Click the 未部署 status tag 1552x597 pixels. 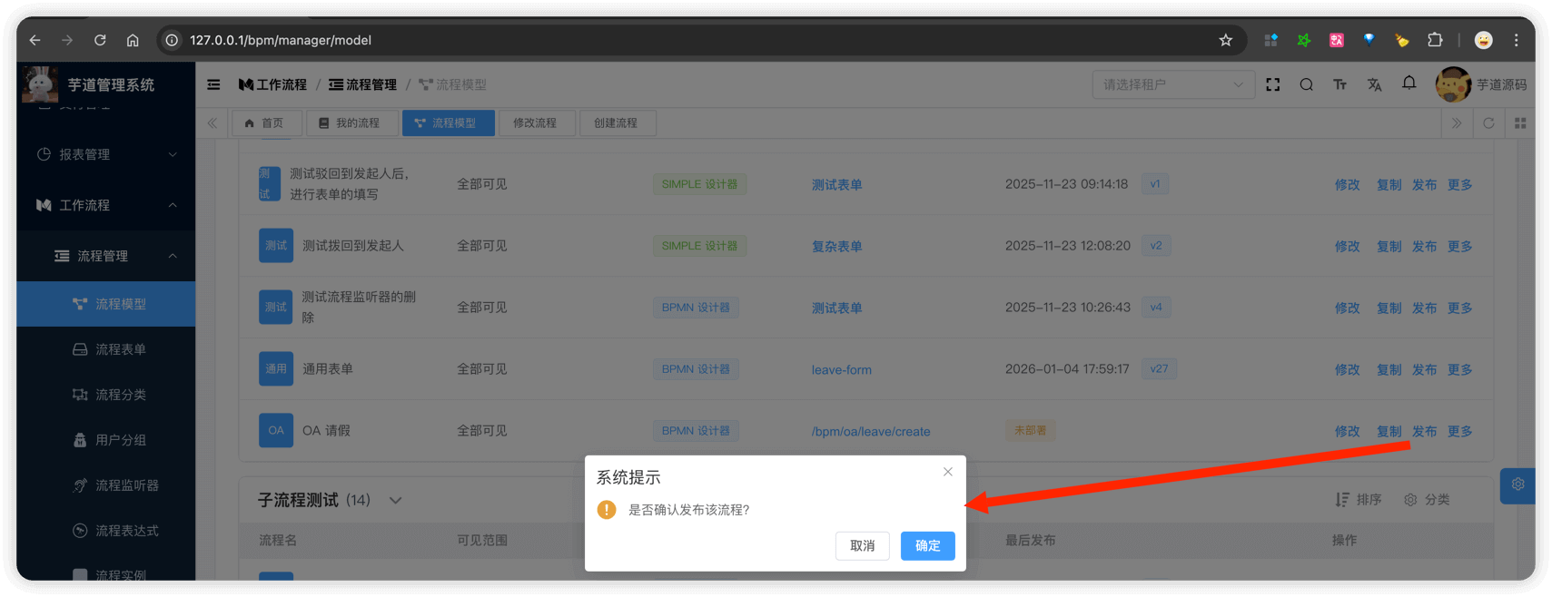click(1030, 430)
